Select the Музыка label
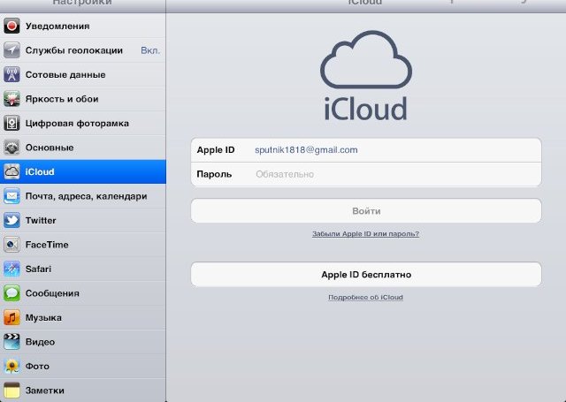Screen dimensions: 566x402 click(43, 318)
